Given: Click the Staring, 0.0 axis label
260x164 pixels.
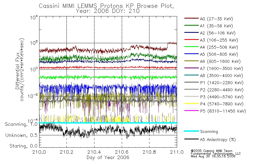Looking at the screenshot, I should click(23, 146).
